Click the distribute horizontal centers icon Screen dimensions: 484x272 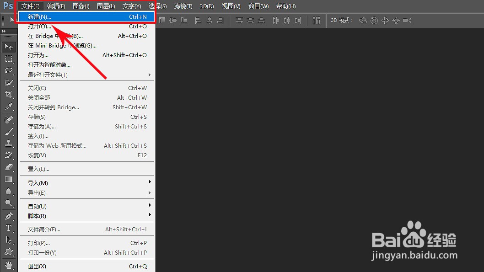click(287, 21)
